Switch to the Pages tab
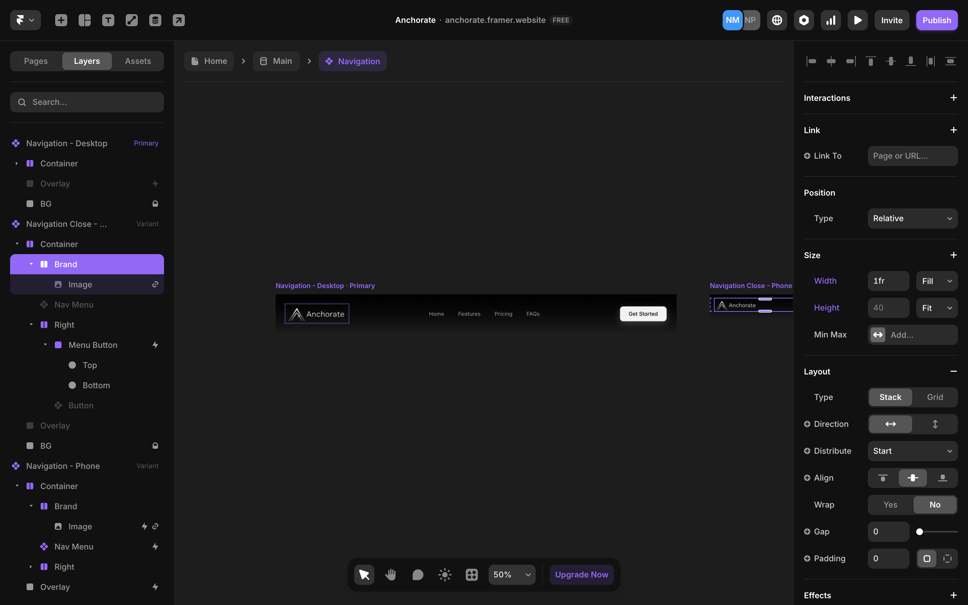Screen dimensions: 968x605 click(36, 61)
